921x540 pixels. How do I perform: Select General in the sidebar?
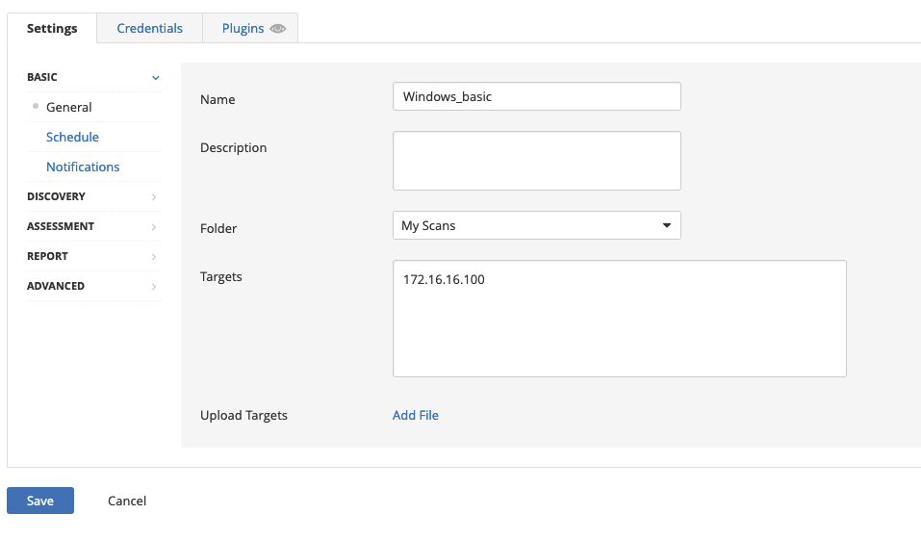pos(68,107)
